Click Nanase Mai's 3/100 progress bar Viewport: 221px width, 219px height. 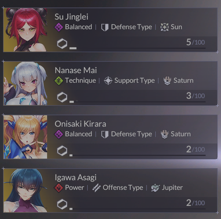[x=137, y=102]
